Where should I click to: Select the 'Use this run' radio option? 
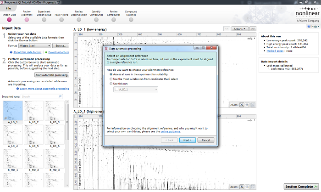tap(111, 84)
